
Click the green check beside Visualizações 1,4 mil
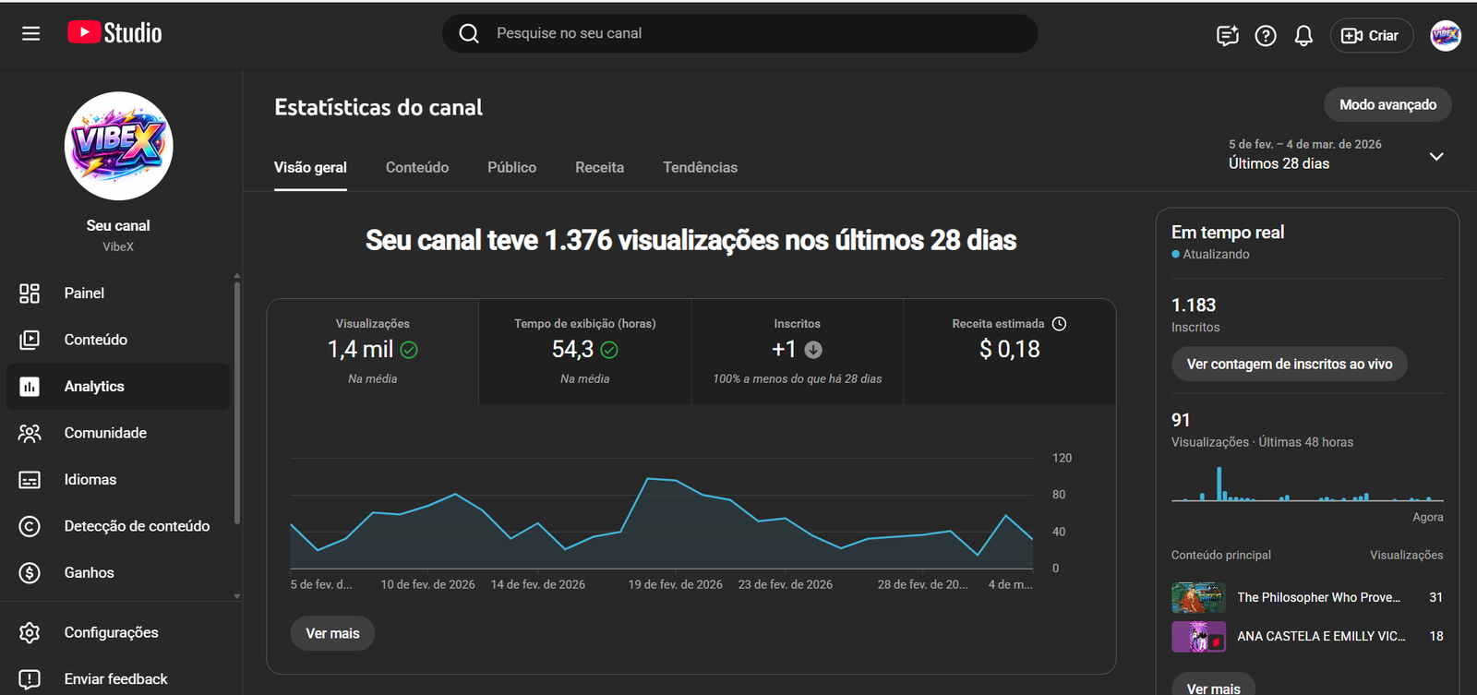coord(409,350)
